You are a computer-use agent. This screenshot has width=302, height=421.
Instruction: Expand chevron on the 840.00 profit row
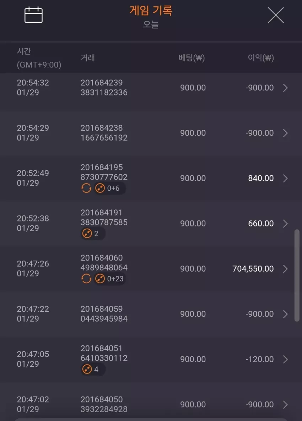pos(285,178)
